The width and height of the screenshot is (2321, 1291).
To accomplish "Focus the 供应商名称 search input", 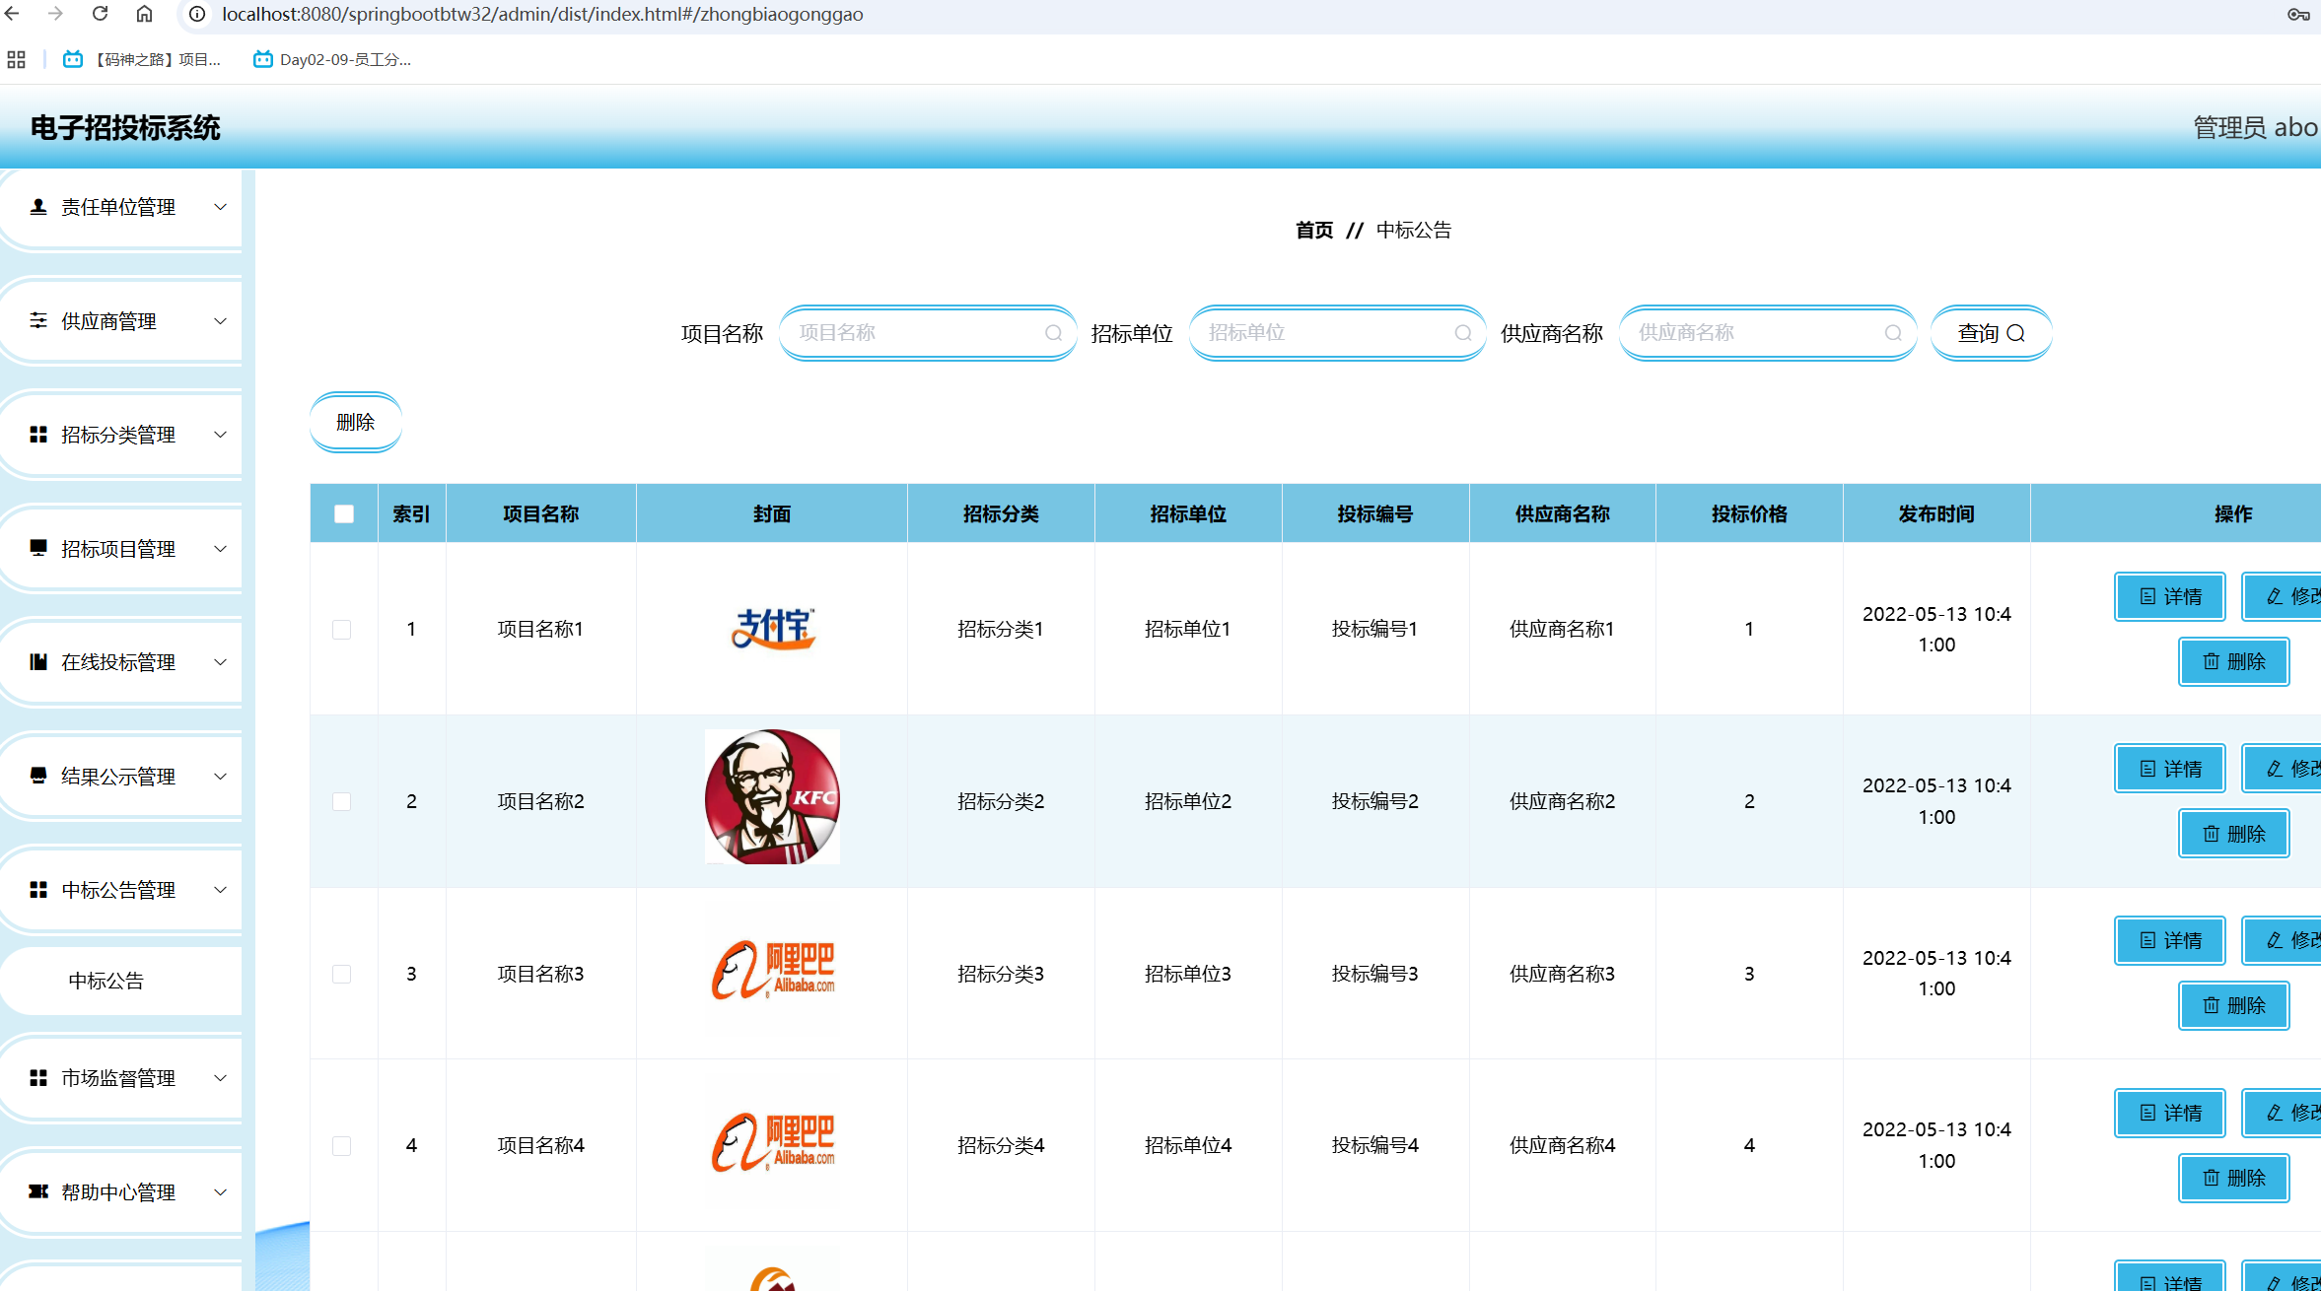I will point(1768,333).
